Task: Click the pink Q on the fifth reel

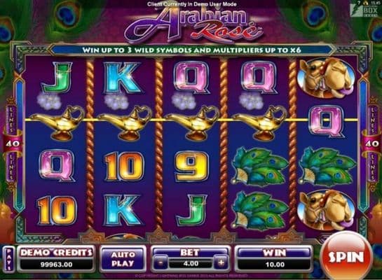Action: point(327,121)
